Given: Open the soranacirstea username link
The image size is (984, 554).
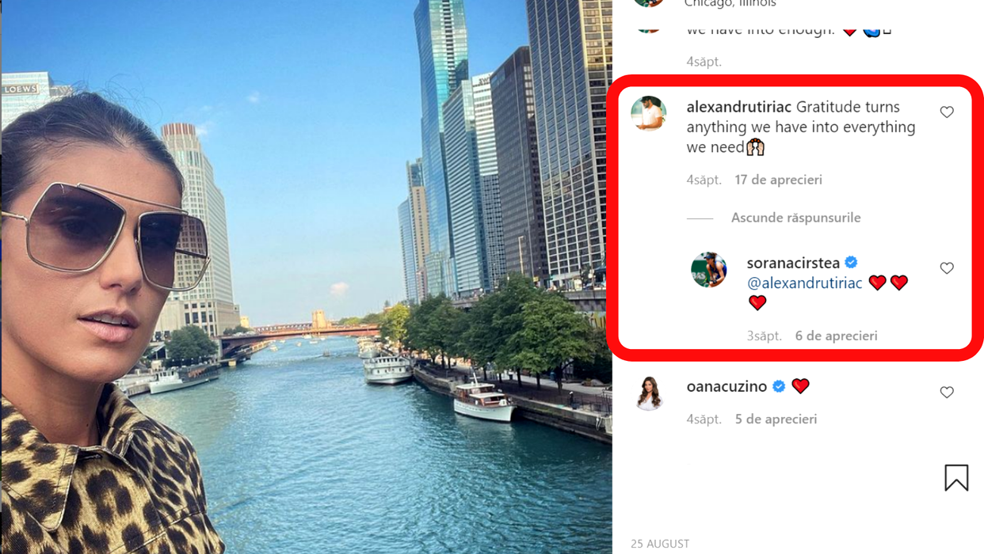Looking at the screenshot, I should click(x=793, y=263).
